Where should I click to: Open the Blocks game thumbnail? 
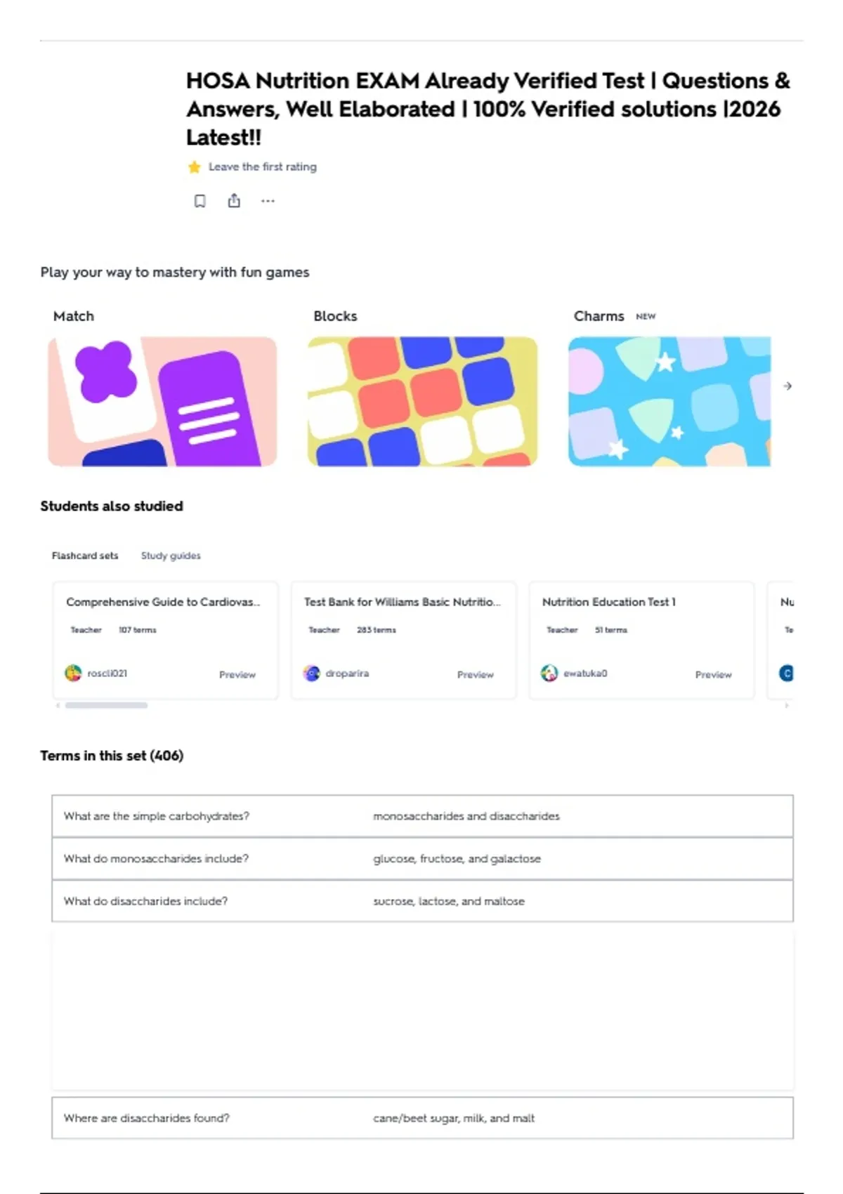pos(422,401)
